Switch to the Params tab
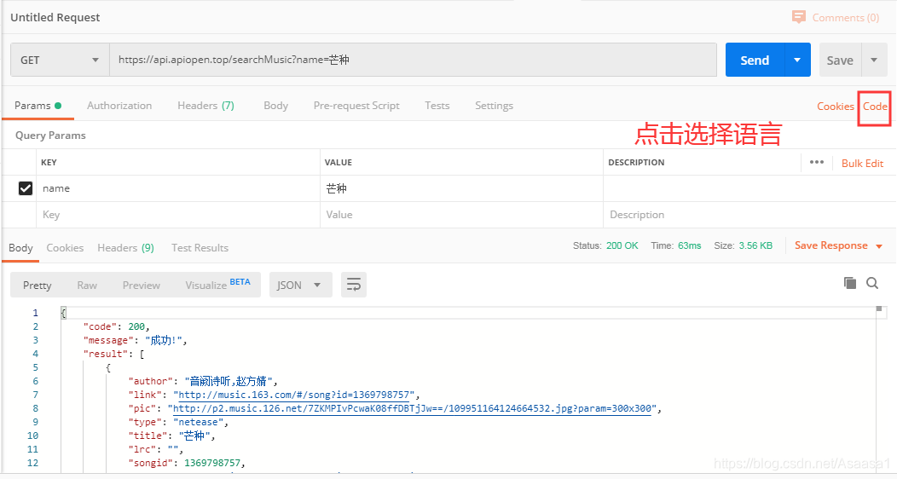Viewport: 897px width, 479px height. [38, 106]
